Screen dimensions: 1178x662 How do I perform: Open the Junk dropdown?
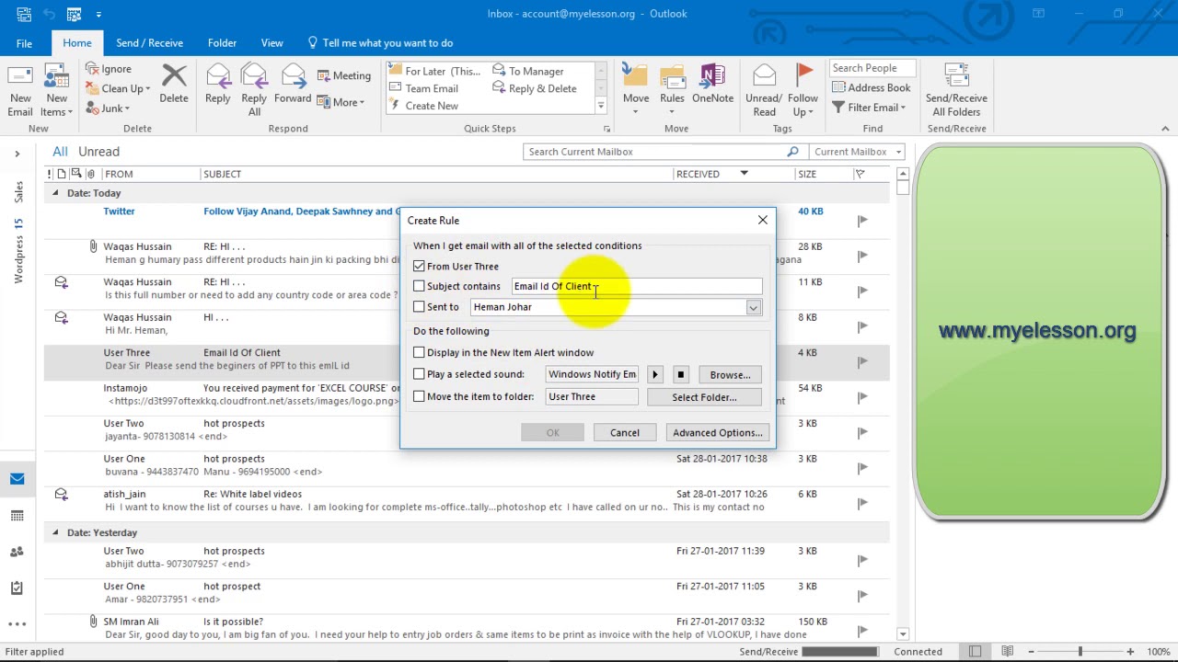(x=109, y=108)
